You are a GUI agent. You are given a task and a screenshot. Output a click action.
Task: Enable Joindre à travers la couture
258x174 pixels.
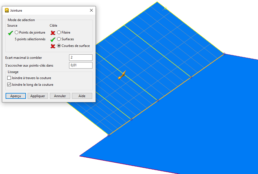coord(9,78)
